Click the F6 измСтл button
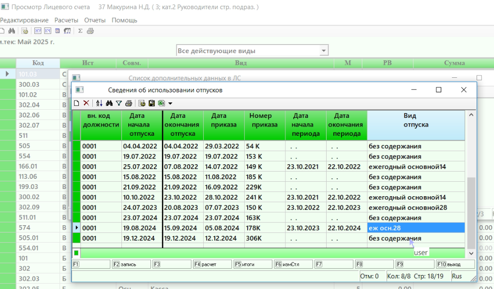Viewport: 494px width, 289px height. pyautogui.click(x=294, y=264)
